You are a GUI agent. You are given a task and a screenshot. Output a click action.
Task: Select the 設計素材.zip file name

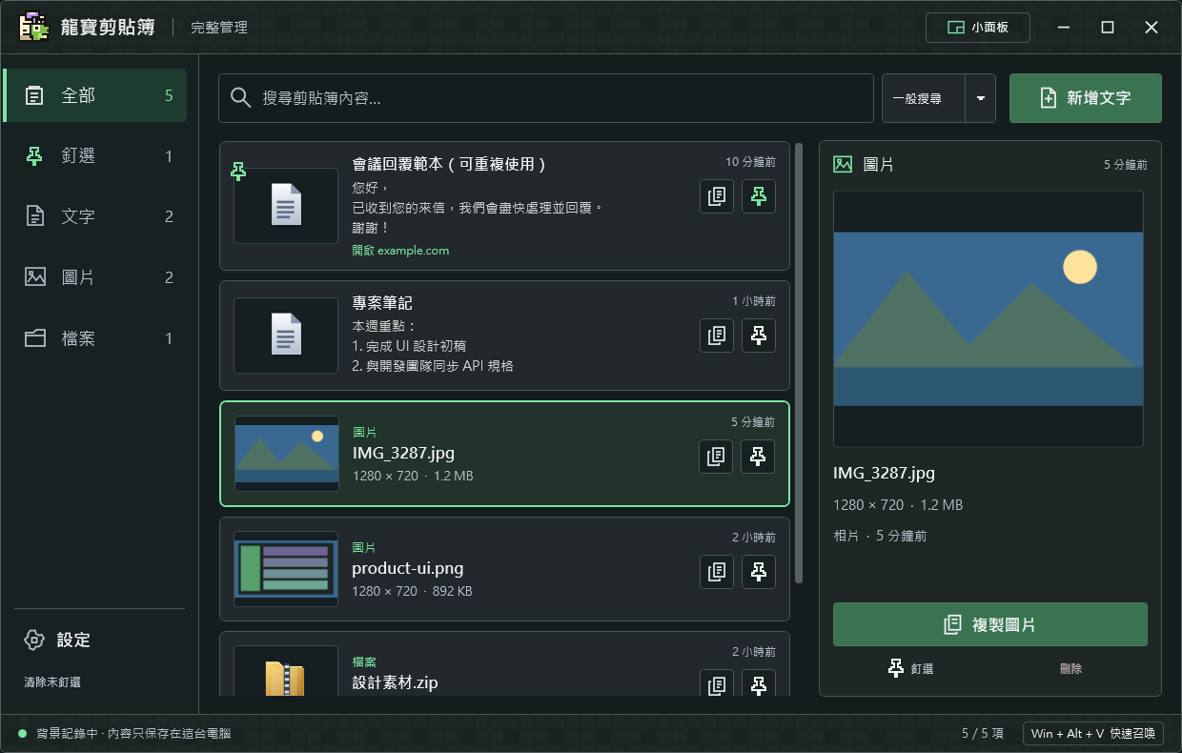click(x=395, y=682)
